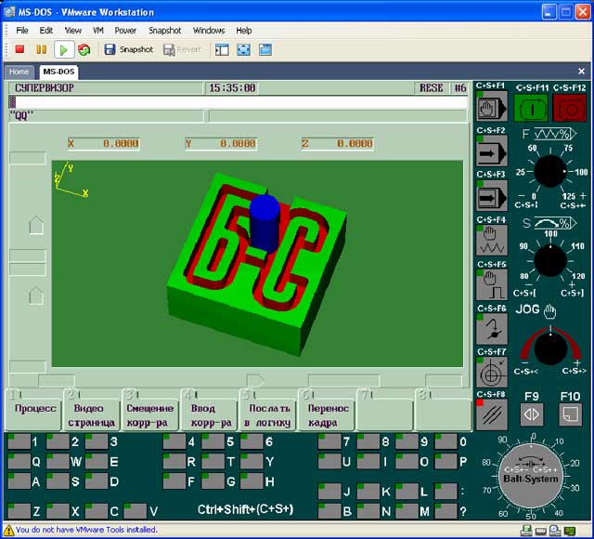Toggle the Q key indicator on keypad
Viewport: 594px width, 539px height.
20,461
